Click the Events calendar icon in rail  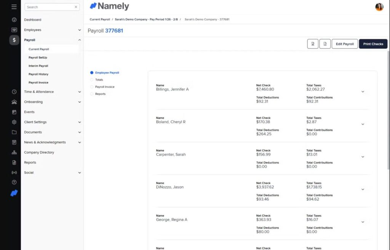pyautogui.click(x=14, y=112)
